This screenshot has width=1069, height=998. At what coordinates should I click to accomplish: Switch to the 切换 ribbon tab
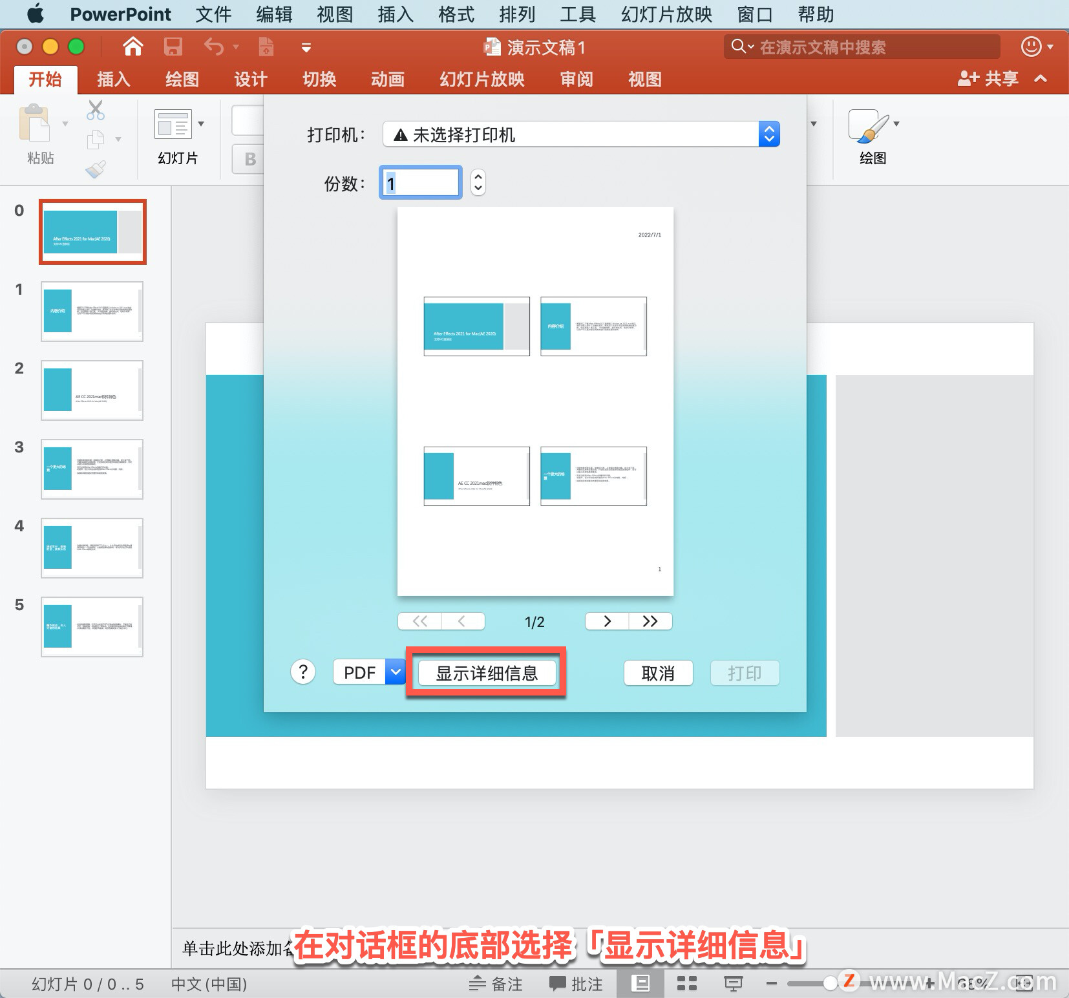coord(319,80)
